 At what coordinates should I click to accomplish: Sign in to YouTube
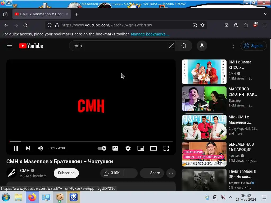coord(253,46)
